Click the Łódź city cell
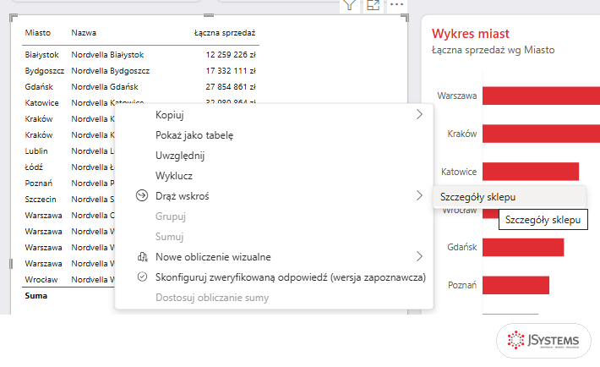 click(34, 167)
